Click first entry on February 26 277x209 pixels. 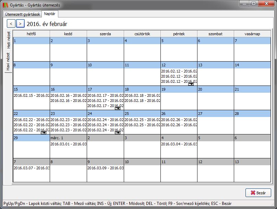tap(179, 120)
